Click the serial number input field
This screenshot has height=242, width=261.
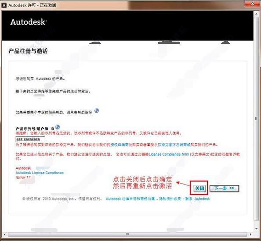[30, 139]
